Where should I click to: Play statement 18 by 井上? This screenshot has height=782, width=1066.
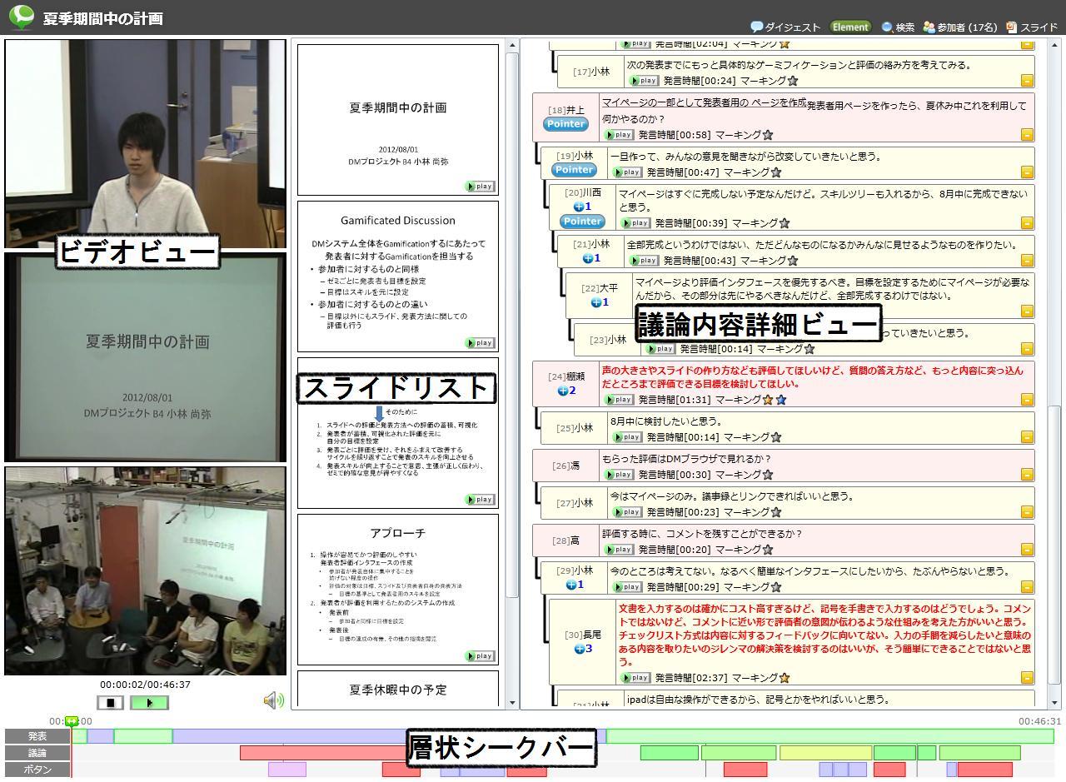click(x=619, y=135)
